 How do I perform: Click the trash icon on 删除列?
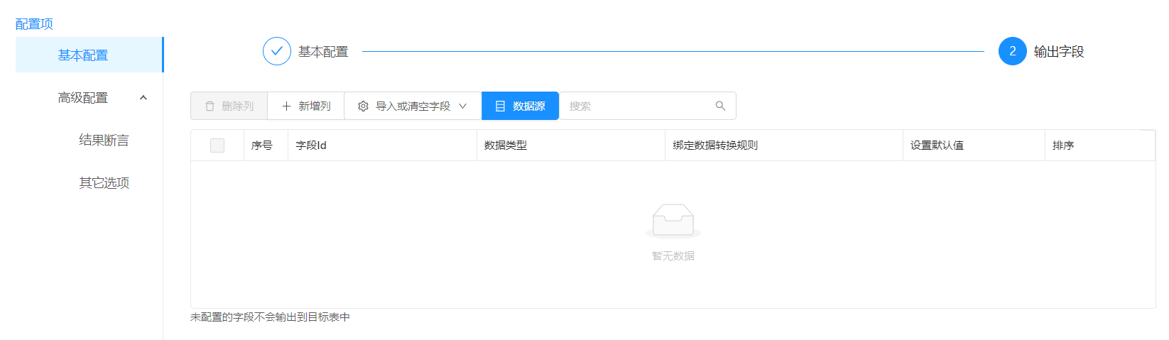pos(210,106)
